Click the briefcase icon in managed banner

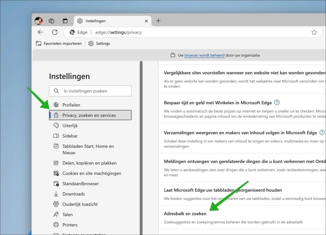click(x=173, y=55)
